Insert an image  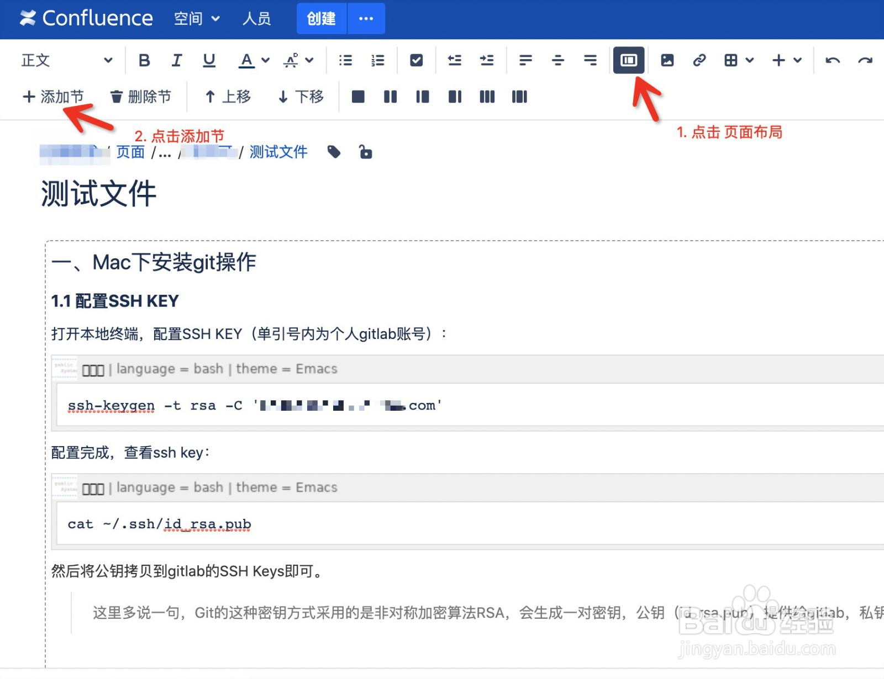pos(666,60)
